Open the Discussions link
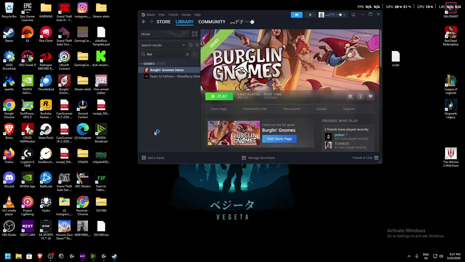Screen dimensions: 465x262 (x=292, y=109)
